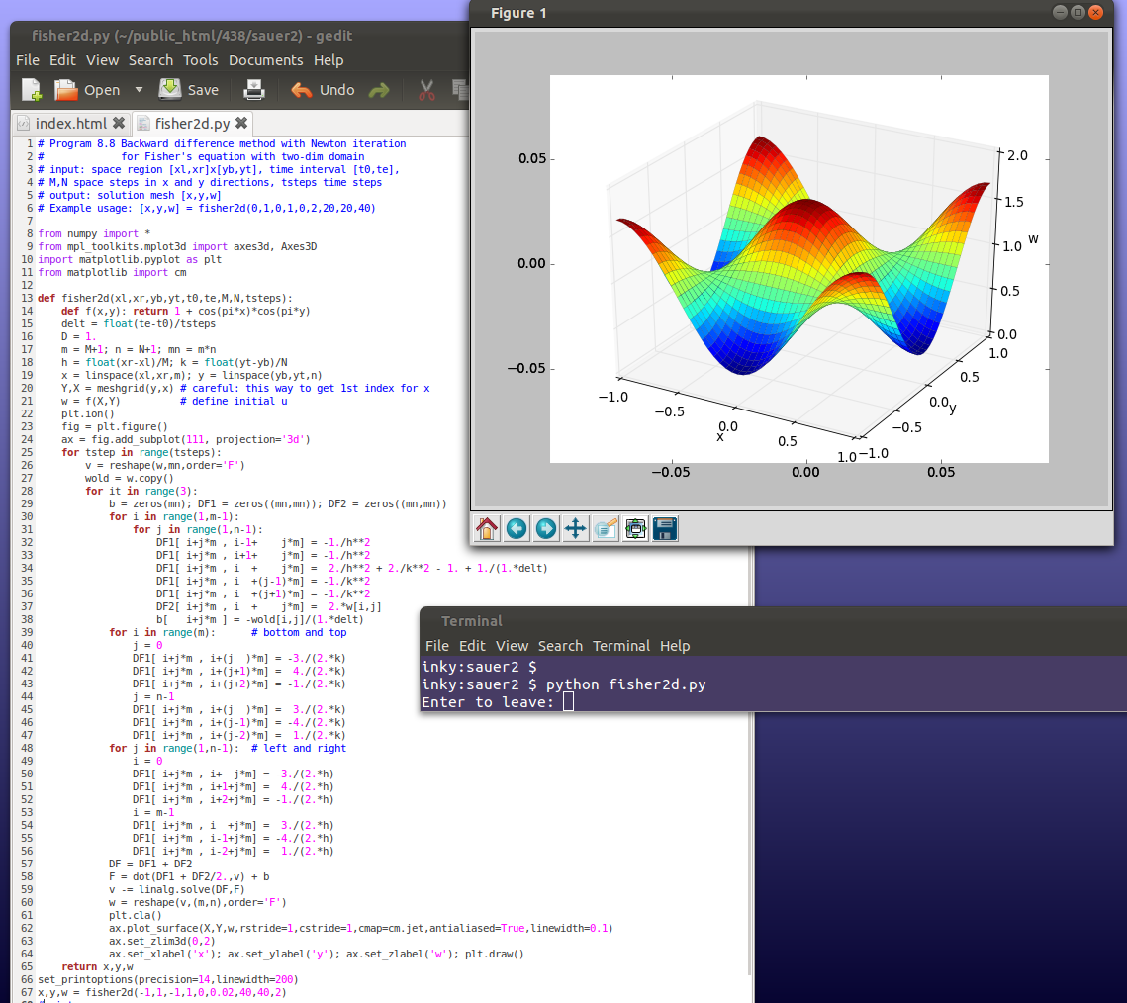This screenshot has width=1127, height=1003.
Task: Open Terminal Edit menu
Action: click(x=472, y=646)
